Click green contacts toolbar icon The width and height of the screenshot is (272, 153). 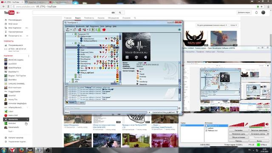(99, 30)
